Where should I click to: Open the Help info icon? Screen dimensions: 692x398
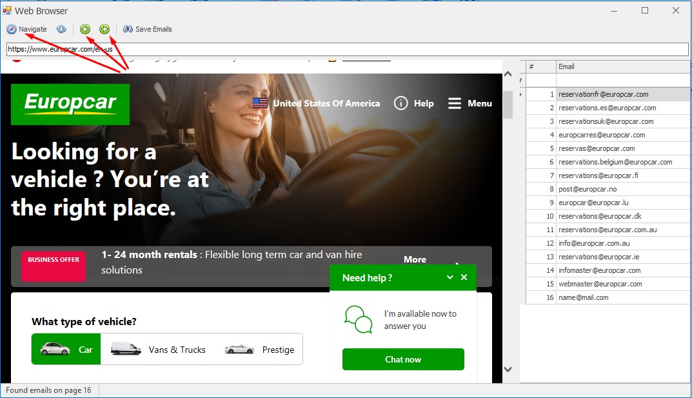pos(400,103)
